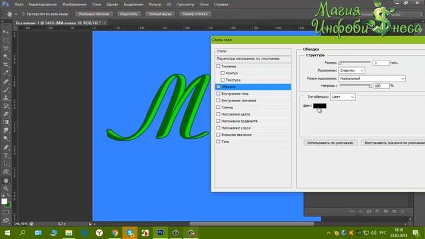This screenshot has height=239, width=425.
Task: Select the Magic Wand tool
Action: coord(6,56)
